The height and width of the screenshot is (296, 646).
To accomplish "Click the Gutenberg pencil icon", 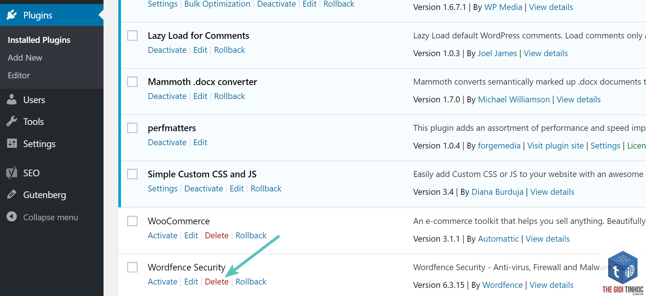I will click(12, 194).
